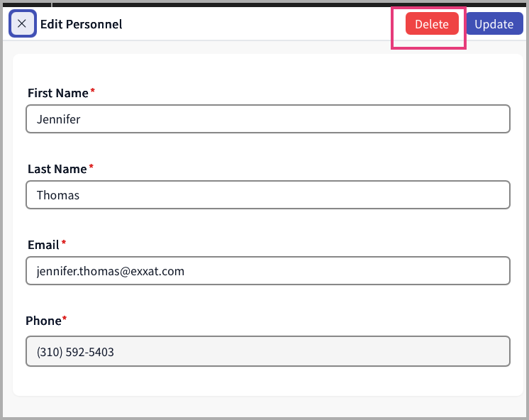529x420 pixels.
Task: Click the grayed-out Phone field
Action: [268, 351]
